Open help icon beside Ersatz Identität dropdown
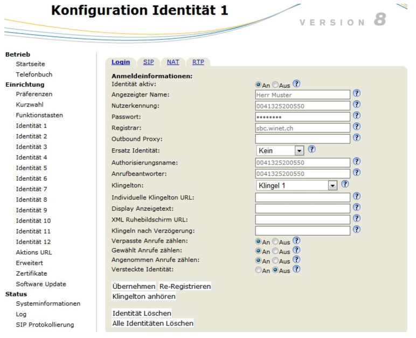The width and height of the screenshot is (416, 338). [x=312, y=149]
